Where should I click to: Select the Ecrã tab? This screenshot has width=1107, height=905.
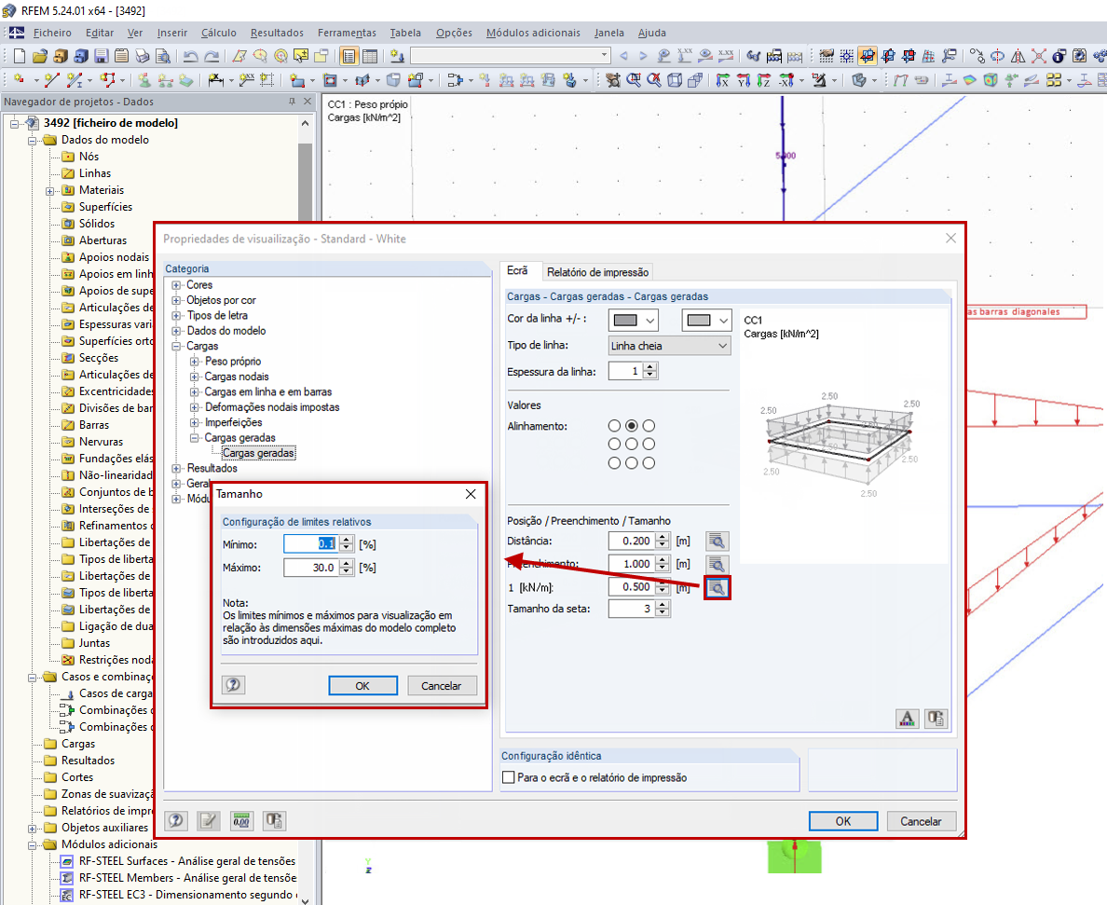click(517, 271)
